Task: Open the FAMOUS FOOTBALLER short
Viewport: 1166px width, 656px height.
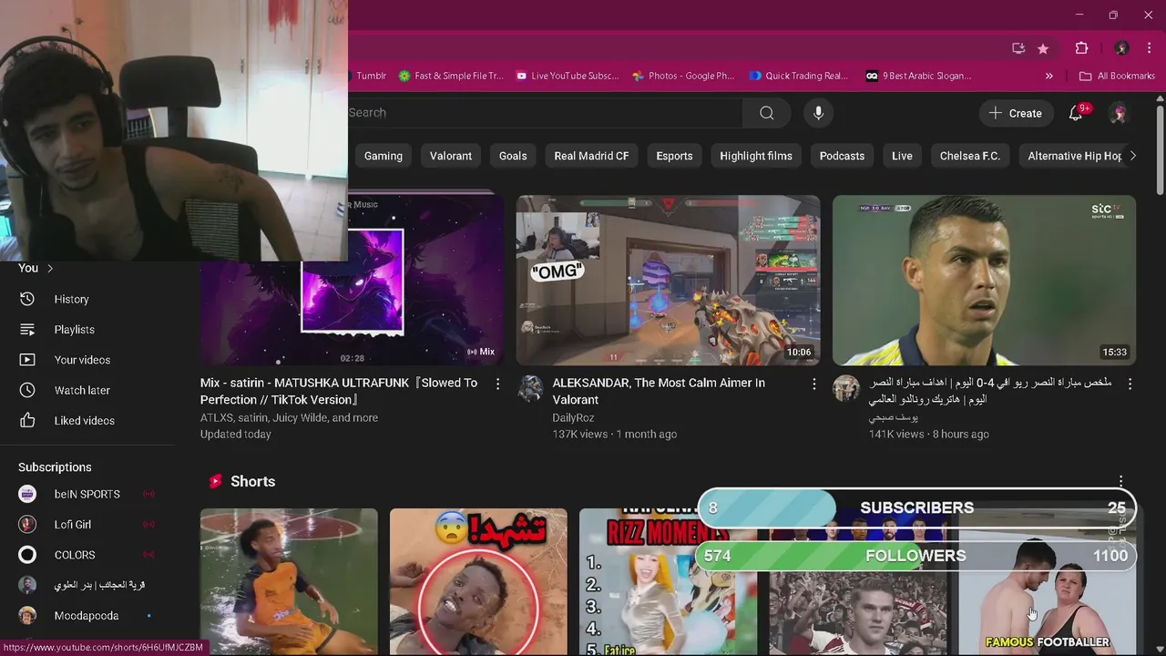Action: [1047, 606]
